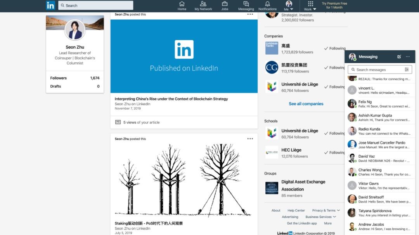Toggle Following for the 1,723,829-followers Goldman Sachs company
This screenshot has width=419, height=235.
334,48
